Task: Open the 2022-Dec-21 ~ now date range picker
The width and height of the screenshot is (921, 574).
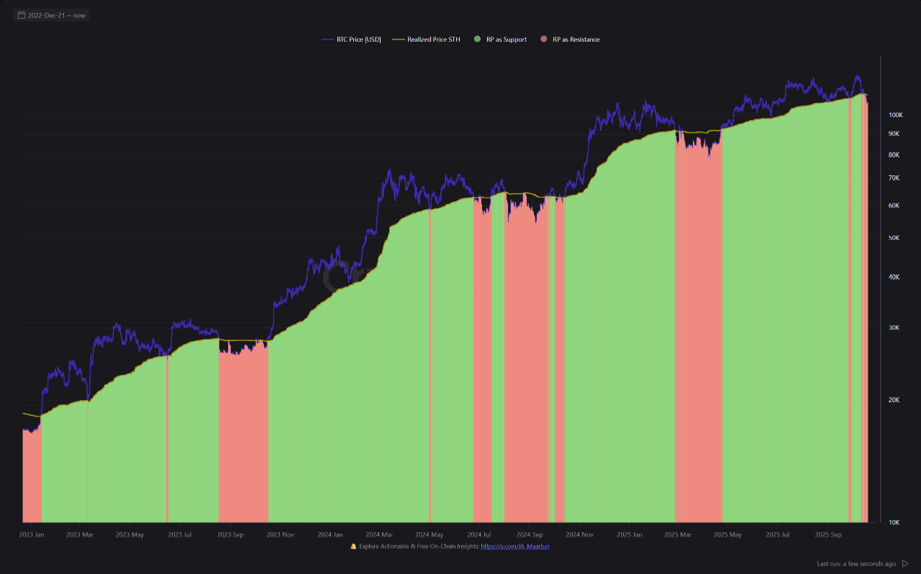Action: tap(55, 15)
